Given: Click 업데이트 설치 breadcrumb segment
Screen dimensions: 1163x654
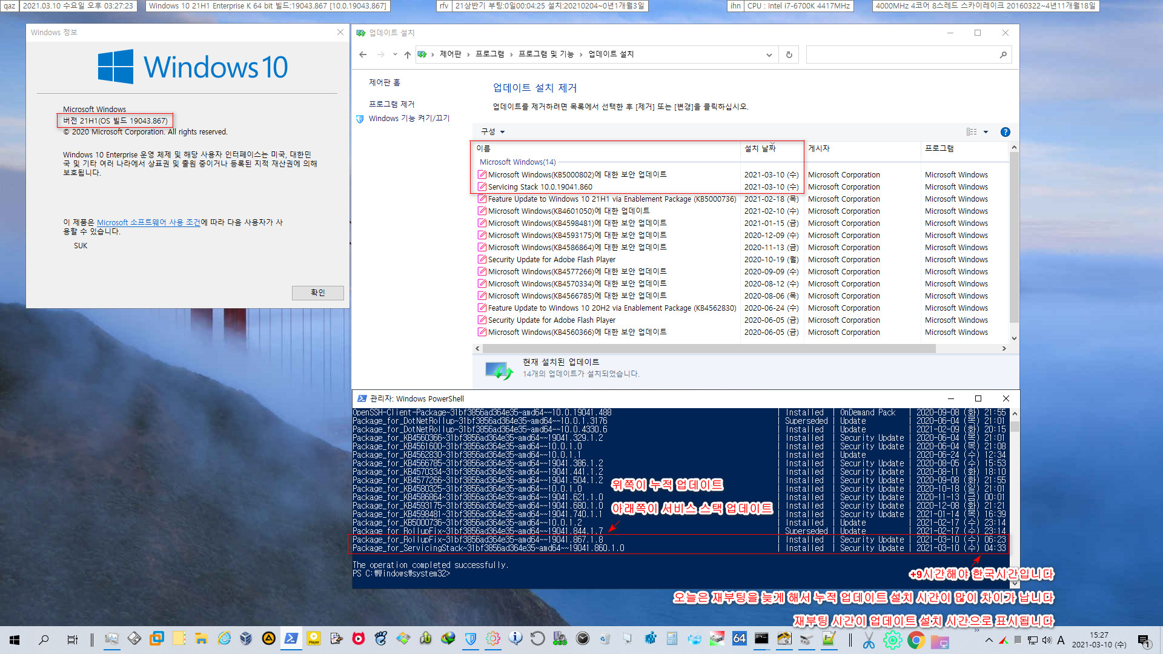Looking at the screenshot, I should point(611,54).
